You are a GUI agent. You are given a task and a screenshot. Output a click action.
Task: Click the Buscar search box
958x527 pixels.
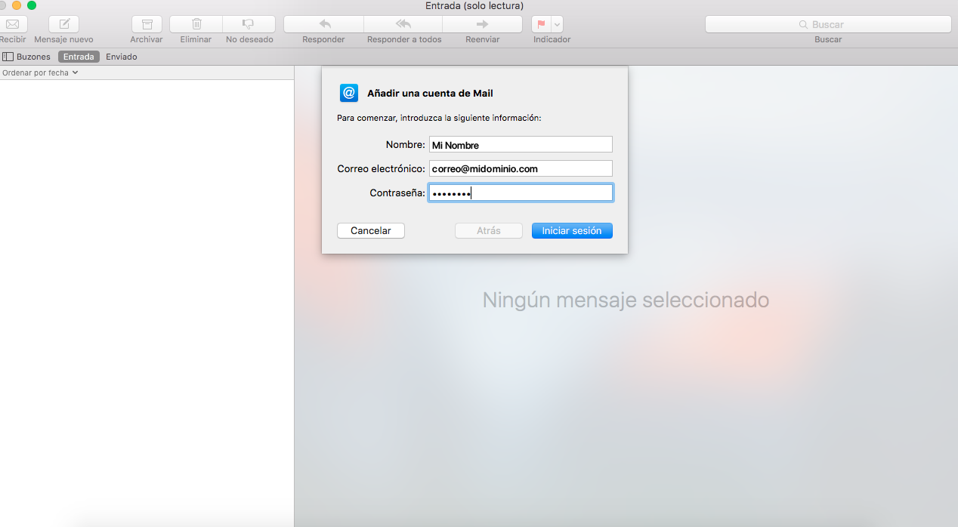(x=828, y=24)
